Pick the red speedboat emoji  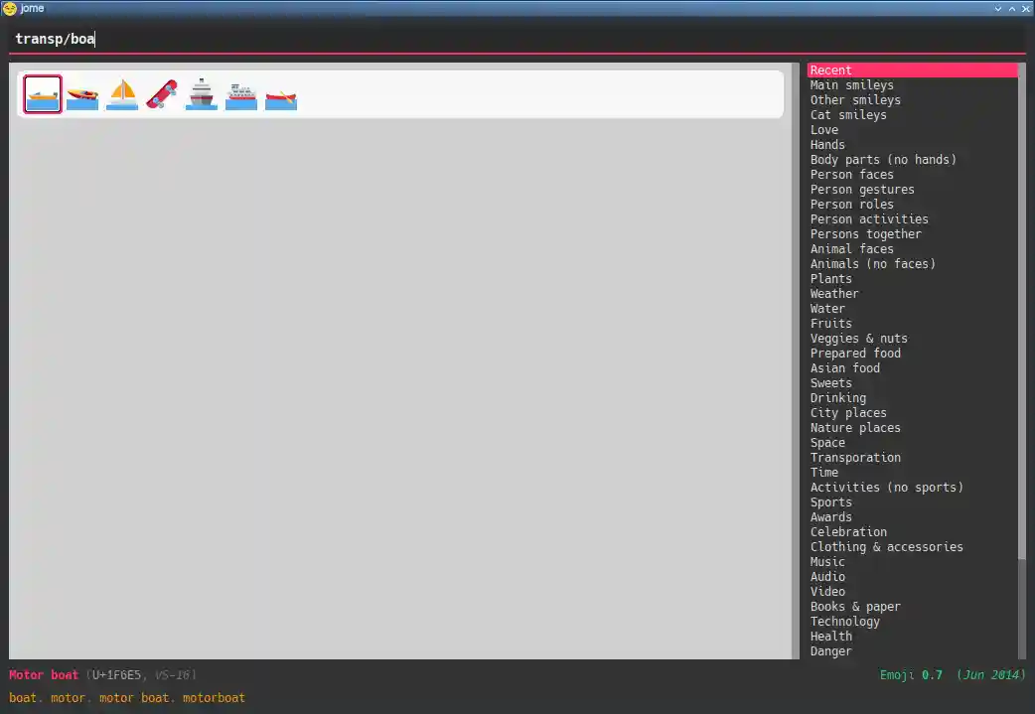[x=82, y=94]
